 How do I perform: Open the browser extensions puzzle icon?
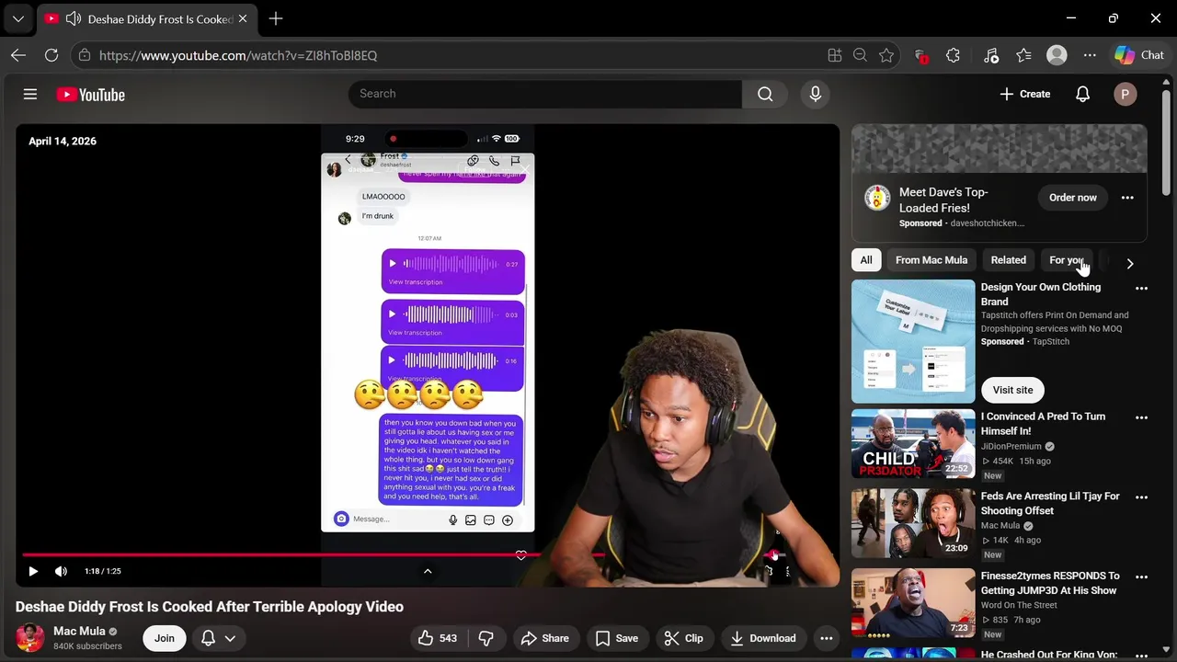click(x=953, y=55)
